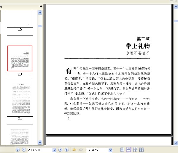Go to next page button
Viewport: 178px width, 153px height.
(x=60, y=150)
